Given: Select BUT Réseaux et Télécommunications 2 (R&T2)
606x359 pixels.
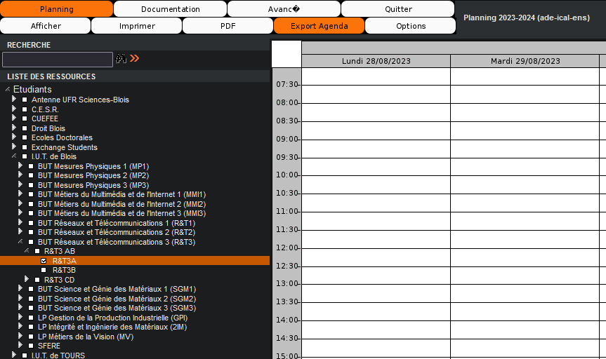Looking at the screenshot, I should (x=117, y=232).
